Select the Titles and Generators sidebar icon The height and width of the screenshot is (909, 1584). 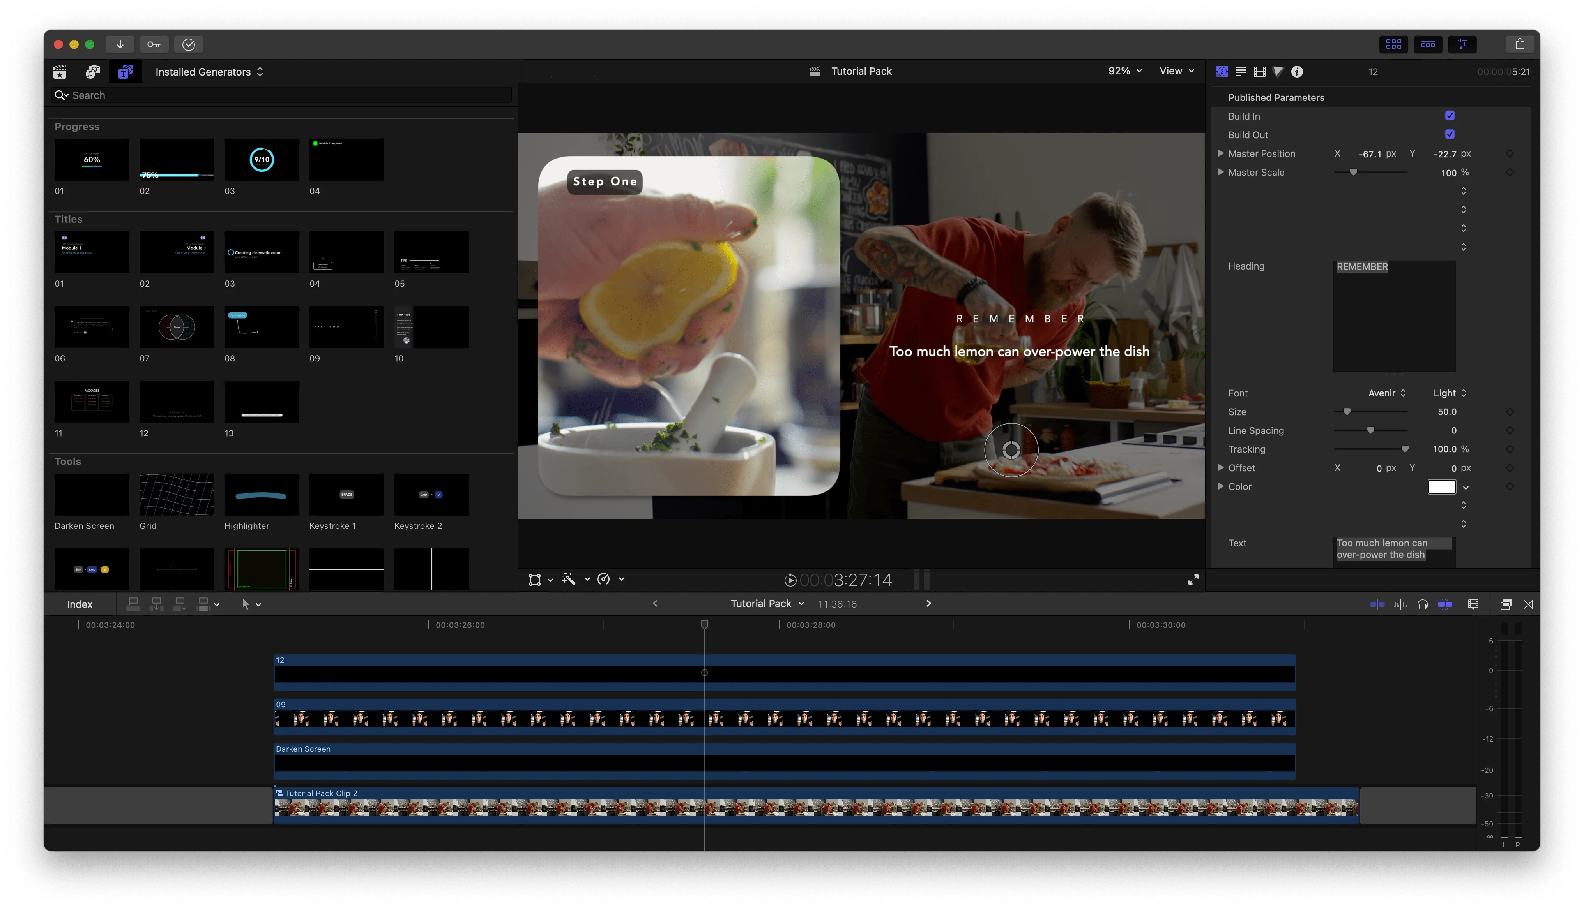(126, 72)
